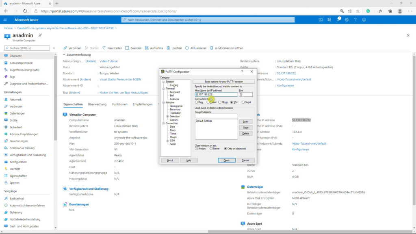Click Verbinden in the VM toolbar

[x=72, y=48]
